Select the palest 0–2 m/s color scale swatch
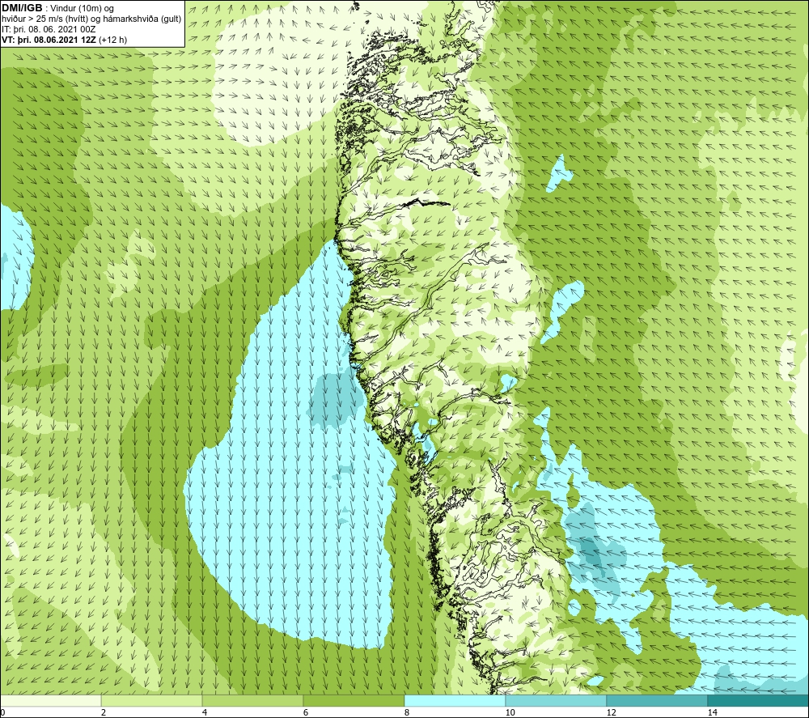 [x=50, y=700]
